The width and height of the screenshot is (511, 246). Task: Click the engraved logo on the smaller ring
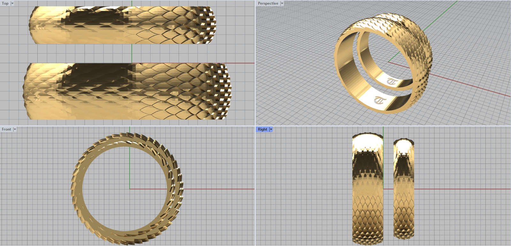click(392, 82)
